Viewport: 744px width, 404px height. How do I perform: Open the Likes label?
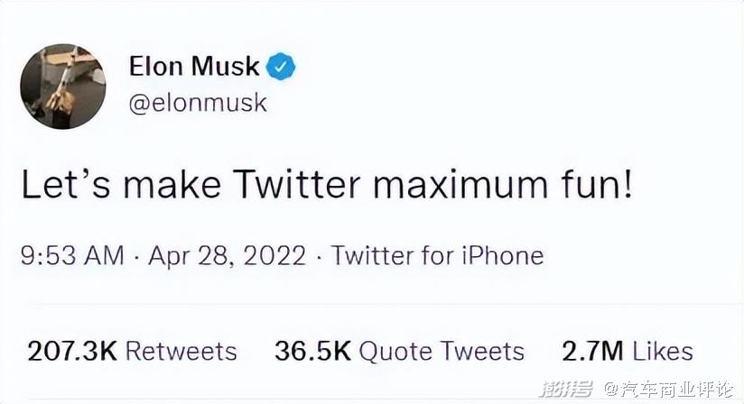pyautogui.click(x=663, y=351)
